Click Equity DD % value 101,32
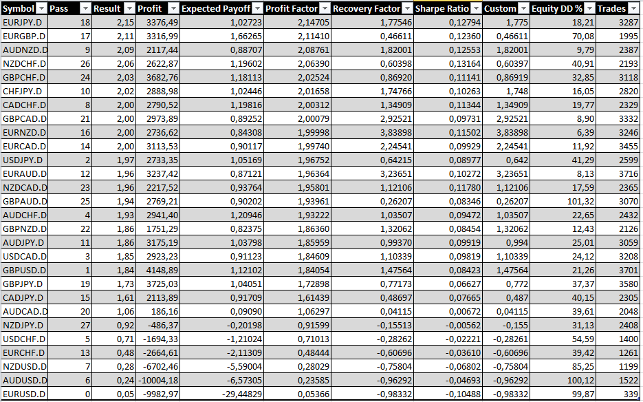Screen dimensions: 643x402 point(582,201)
